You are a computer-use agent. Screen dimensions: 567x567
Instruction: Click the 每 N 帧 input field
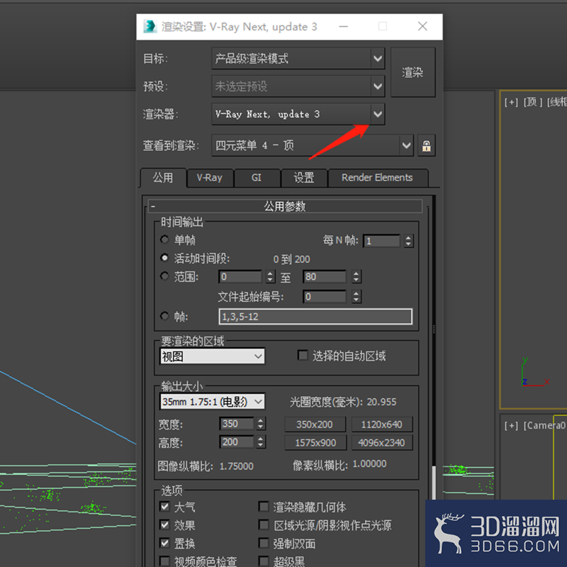(x=381, y=241)
